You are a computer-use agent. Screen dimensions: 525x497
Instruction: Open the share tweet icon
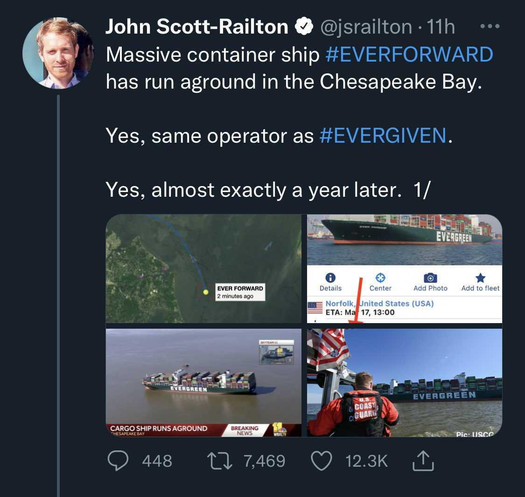[423, 461]
